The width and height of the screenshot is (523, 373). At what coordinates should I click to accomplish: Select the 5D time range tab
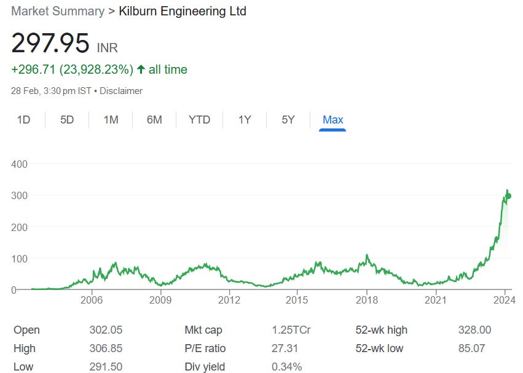pyautogui.click(x=67, y=120)
